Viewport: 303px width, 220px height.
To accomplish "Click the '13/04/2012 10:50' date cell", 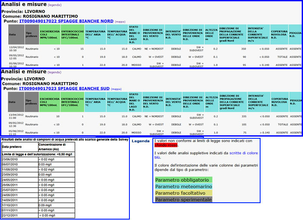I will click(x=16, y=49).
